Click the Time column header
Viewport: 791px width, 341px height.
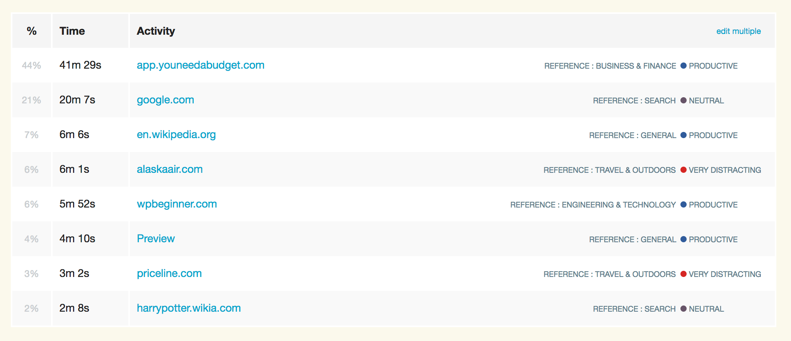72,31
